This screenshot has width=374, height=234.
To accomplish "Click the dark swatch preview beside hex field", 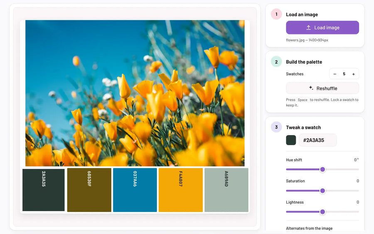I will (x=291, y=140).
